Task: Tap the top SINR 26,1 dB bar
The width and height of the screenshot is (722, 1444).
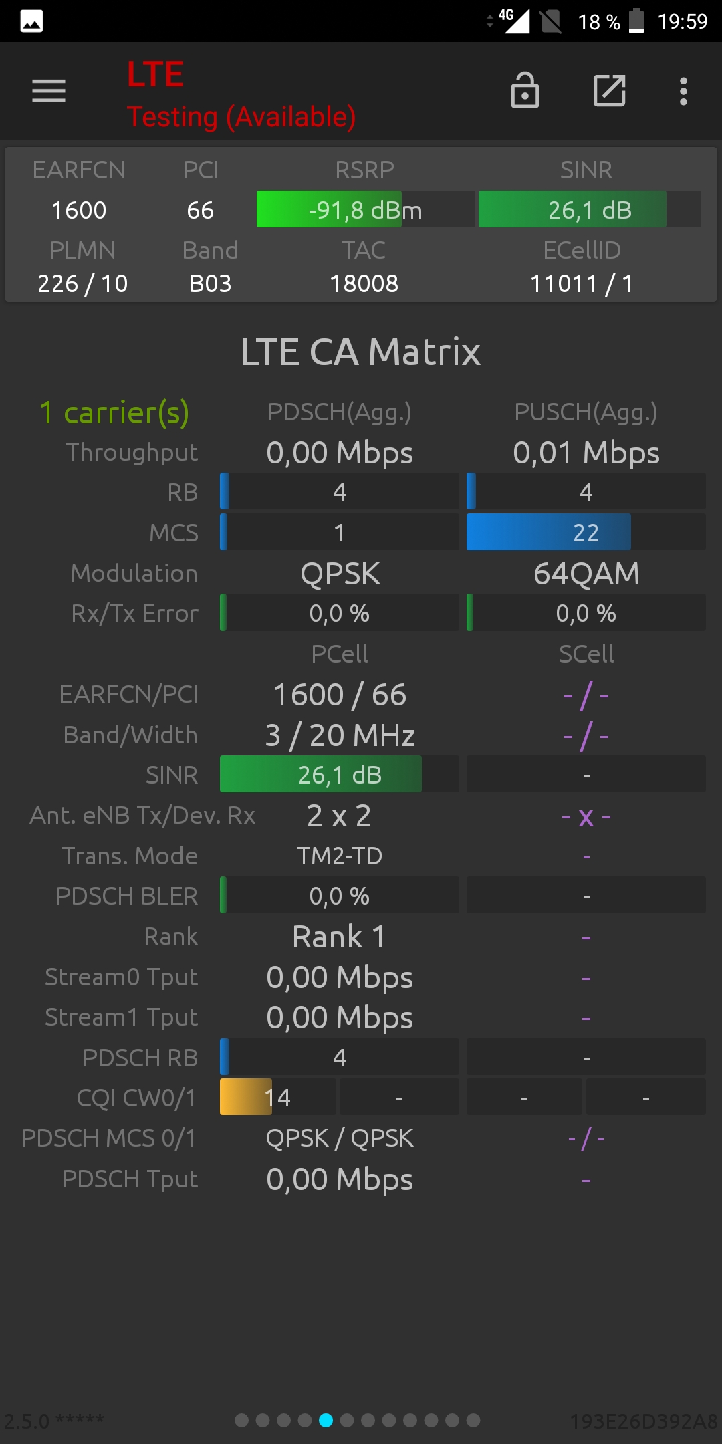Action: click(x=590, y=209)
